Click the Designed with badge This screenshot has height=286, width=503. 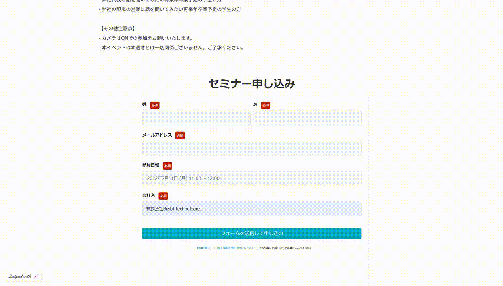tap(23, 276)
